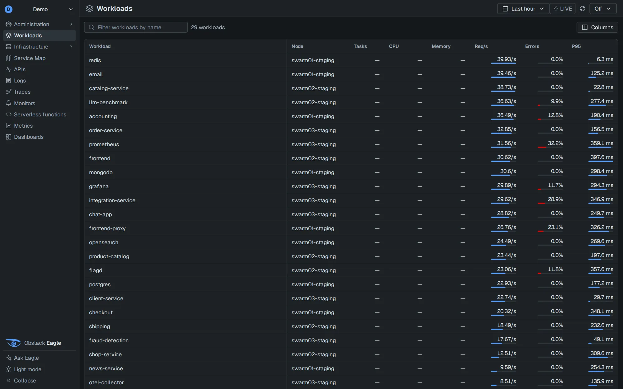Screen dimensions: 623x389
Task: Open Dashboards section
Action: pos(40,137)
